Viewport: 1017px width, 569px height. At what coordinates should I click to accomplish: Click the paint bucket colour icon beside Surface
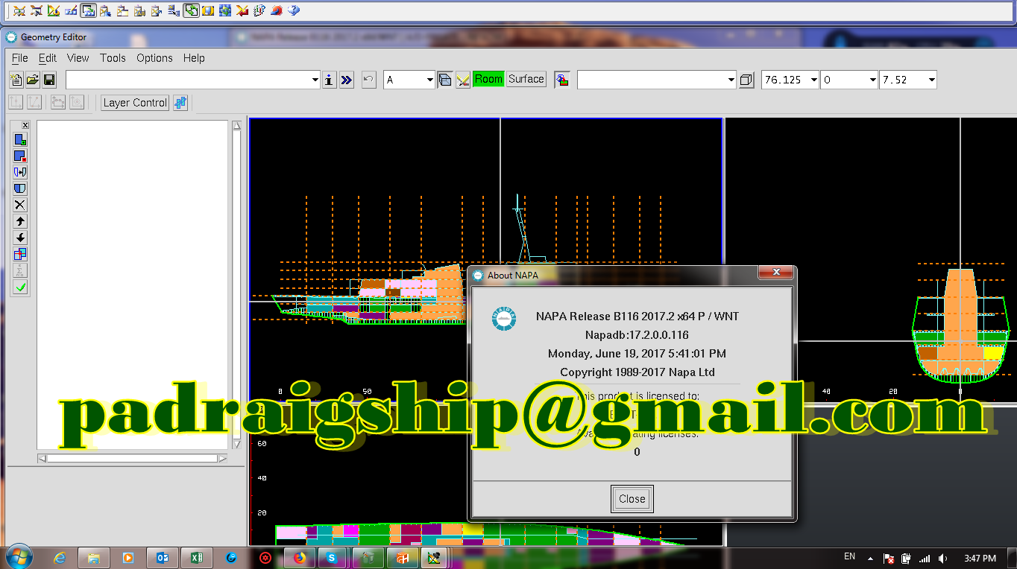(562, 80)
